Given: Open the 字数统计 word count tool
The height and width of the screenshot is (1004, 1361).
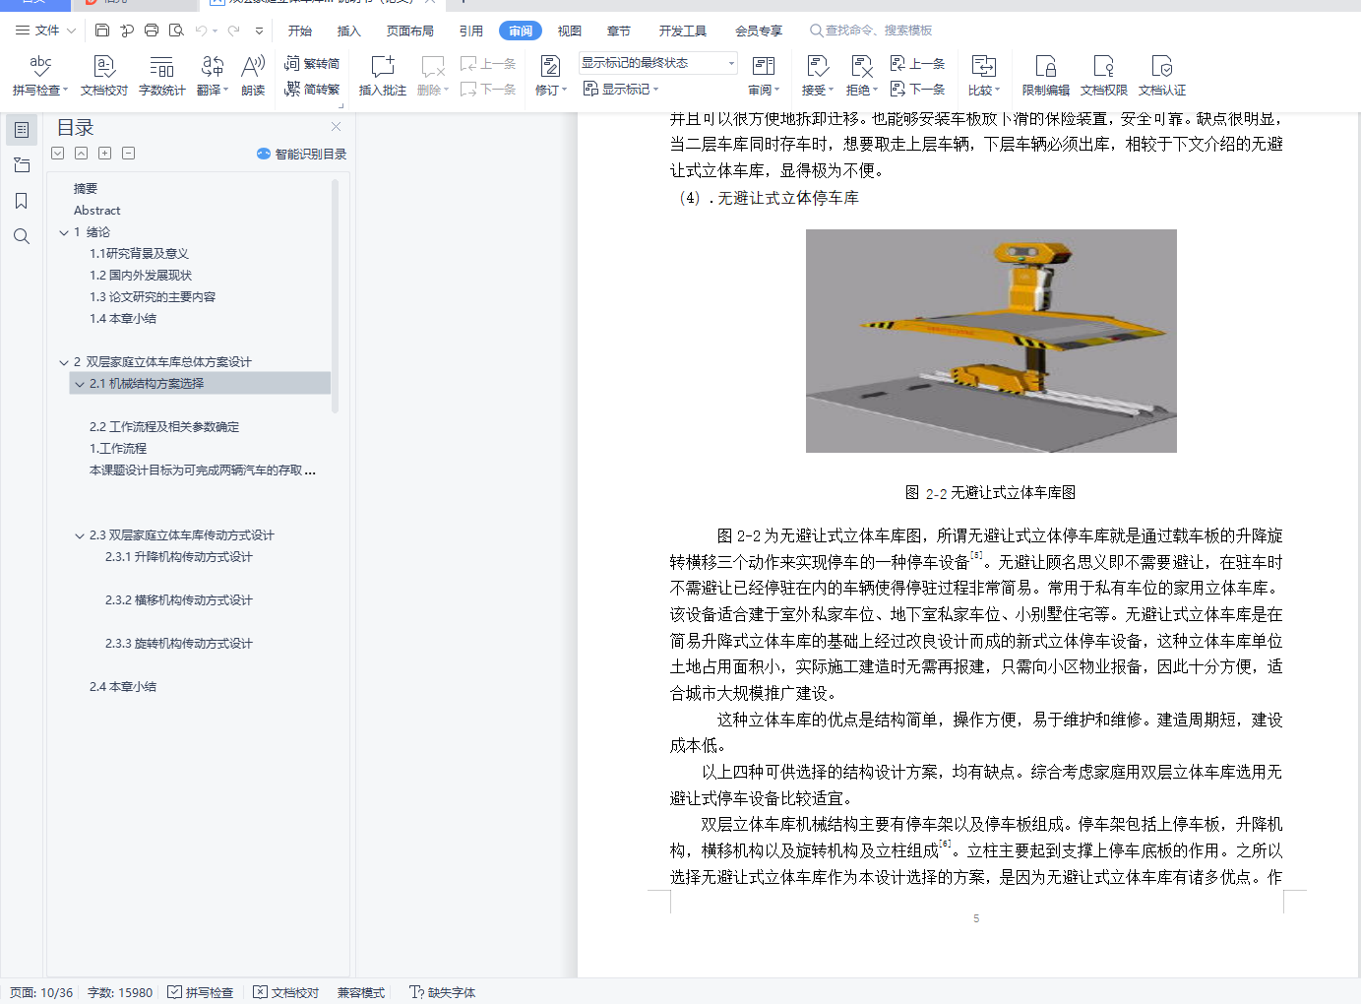Looking at the screenshot, I should (162, 76).
